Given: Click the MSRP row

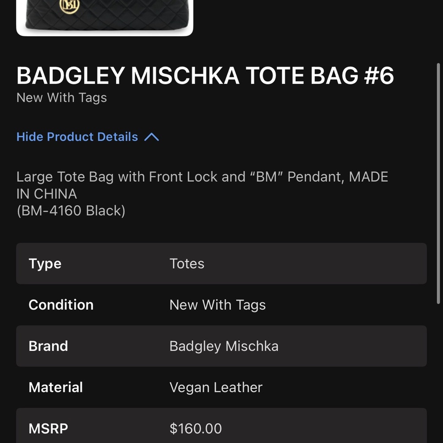Looking at the screenshot, I should point(221,428).
